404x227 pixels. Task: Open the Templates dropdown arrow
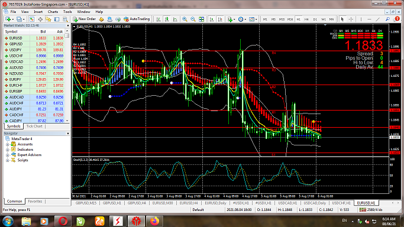click(x=256, y=20)
